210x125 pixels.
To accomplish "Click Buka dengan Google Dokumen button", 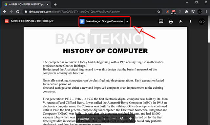I will coord(101,21).
